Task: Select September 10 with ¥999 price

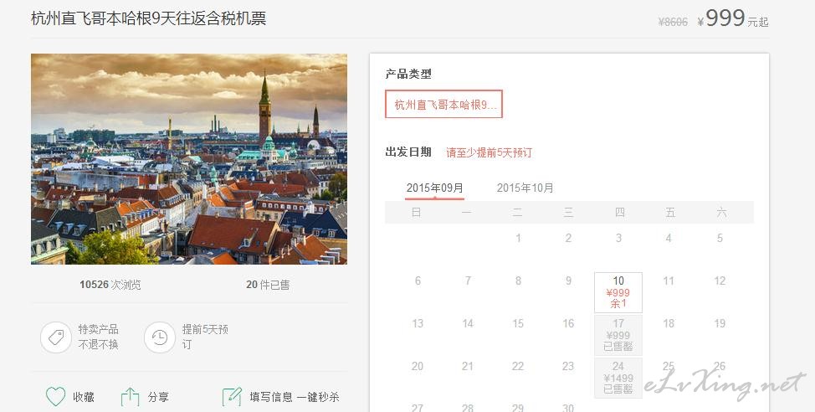Action: (x=618, y=292)
